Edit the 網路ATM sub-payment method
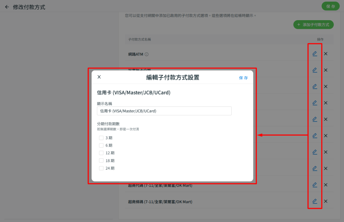 (314, 54)
